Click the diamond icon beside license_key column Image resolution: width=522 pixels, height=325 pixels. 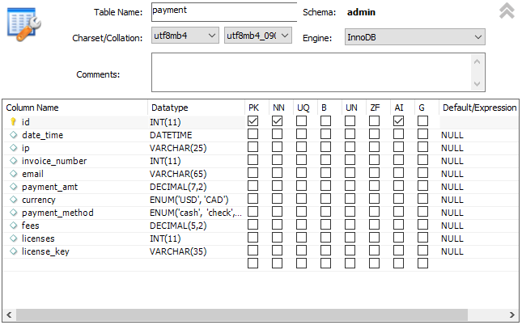pos(13,251)
